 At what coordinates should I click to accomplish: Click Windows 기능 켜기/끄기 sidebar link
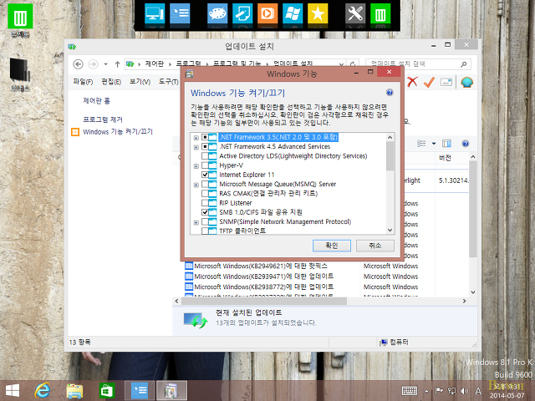pyautogui.click(x=118, y=132)
